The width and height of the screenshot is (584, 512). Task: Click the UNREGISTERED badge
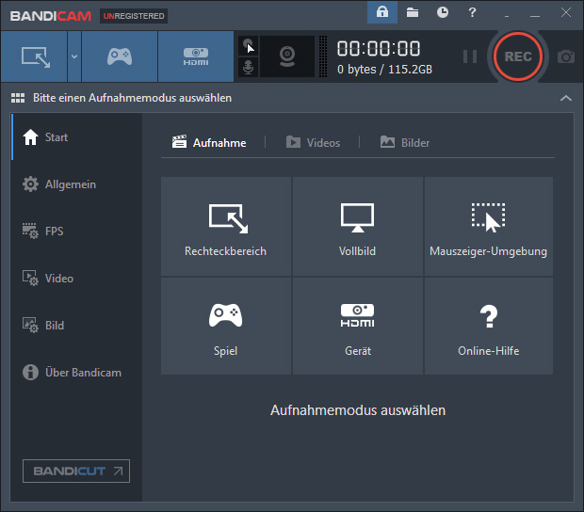click(134, 16)
